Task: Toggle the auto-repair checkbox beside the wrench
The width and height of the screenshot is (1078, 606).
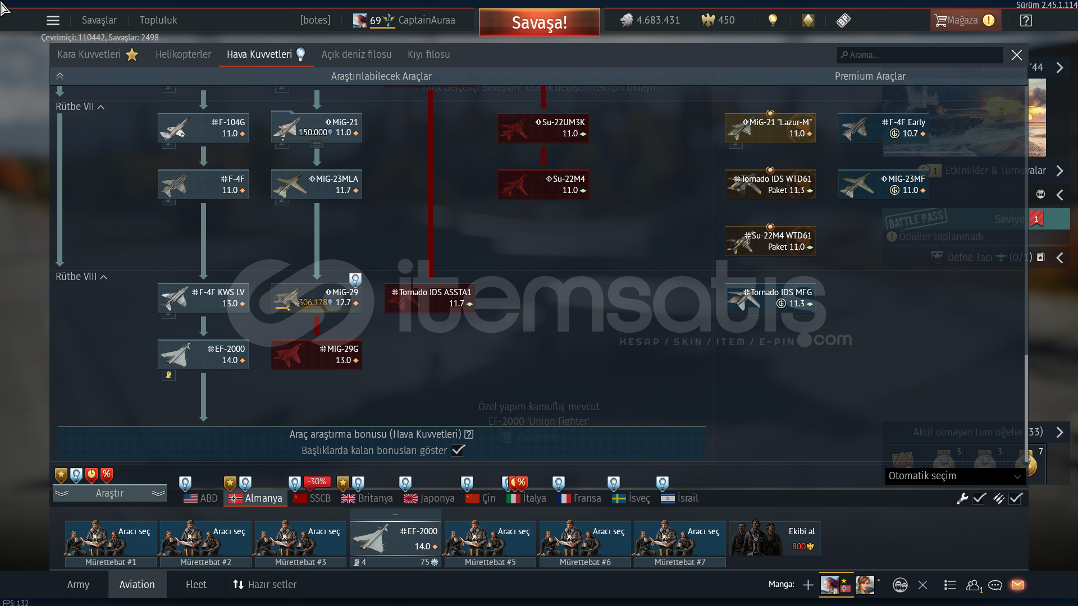Action: tap(979, 498)
